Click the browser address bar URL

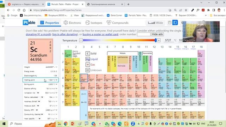(x=57, y=10)
